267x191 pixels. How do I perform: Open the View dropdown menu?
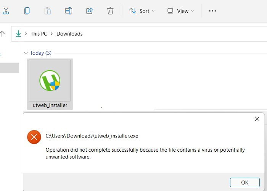coord(180,11)
